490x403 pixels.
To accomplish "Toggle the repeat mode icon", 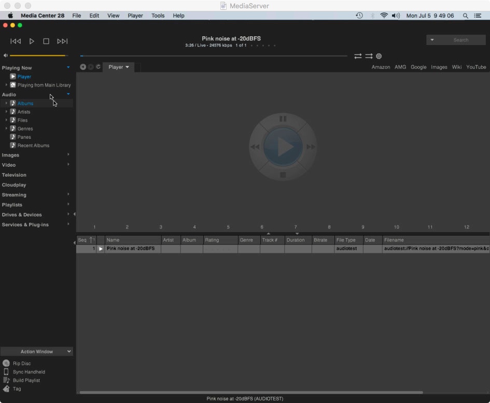I will (358, 56).
